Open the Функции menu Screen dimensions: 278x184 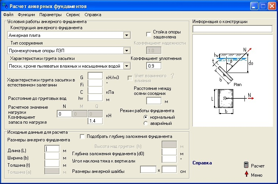click(26, 15)
